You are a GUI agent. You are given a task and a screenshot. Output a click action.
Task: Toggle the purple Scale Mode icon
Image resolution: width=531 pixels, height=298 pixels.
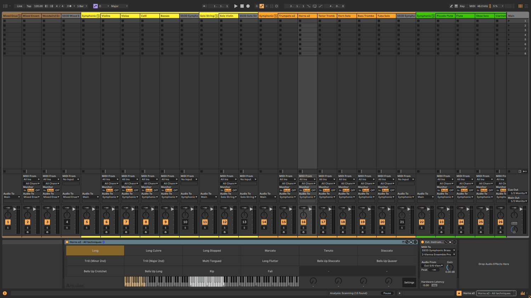pyautogui.click(x=95, y=6)
